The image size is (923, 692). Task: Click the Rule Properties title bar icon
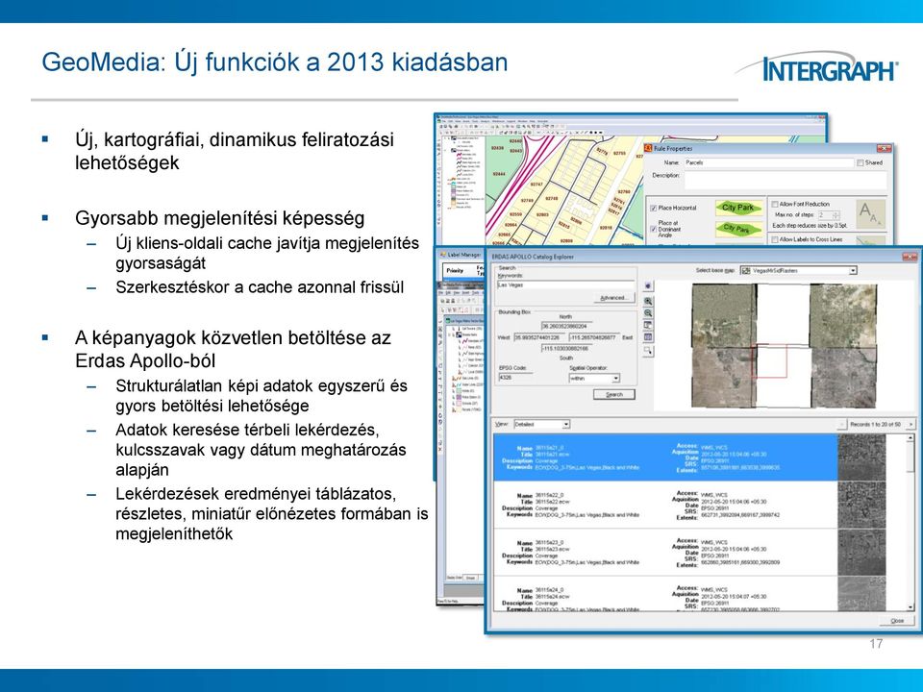(649, 148)
